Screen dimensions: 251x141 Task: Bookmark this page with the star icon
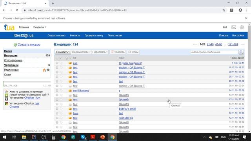click(x=224, y=10)
